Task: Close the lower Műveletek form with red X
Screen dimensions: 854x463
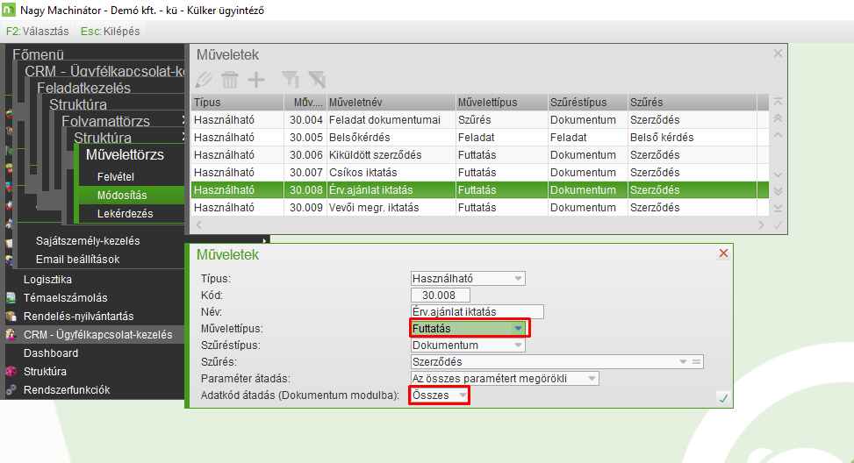Action: tap(723, 253)
